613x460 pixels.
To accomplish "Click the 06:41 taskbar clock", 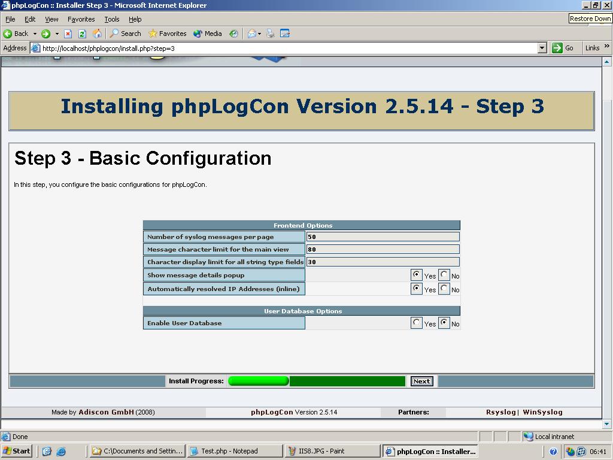I will tap(598, 452).
